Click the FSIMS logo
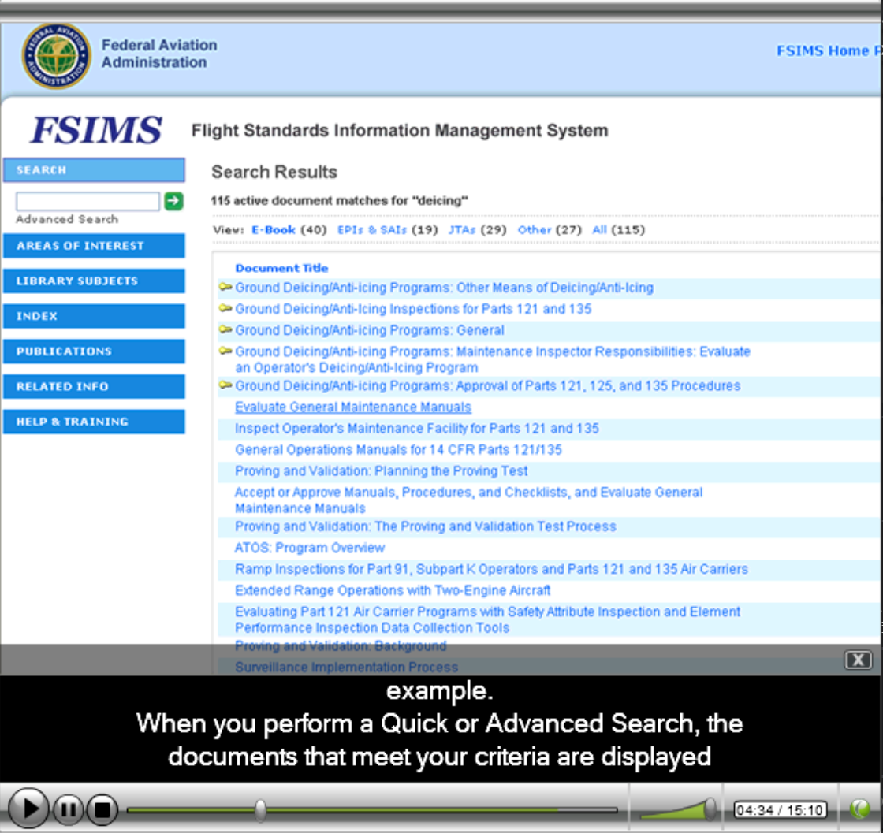Screen dimensions: 883x833 point(96,129)
